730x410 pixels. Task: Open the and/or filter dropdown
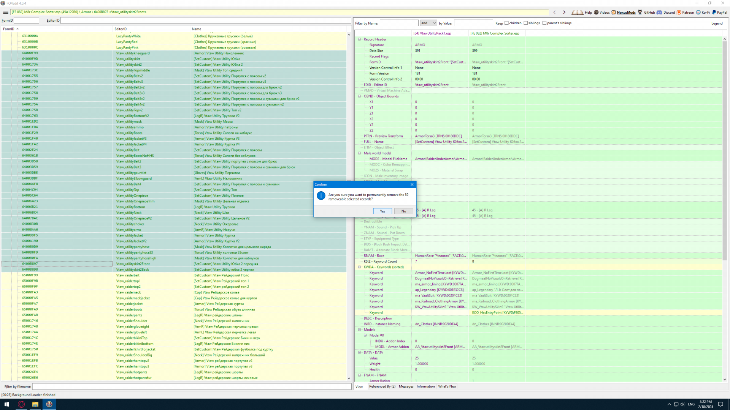tap(428, 23)
